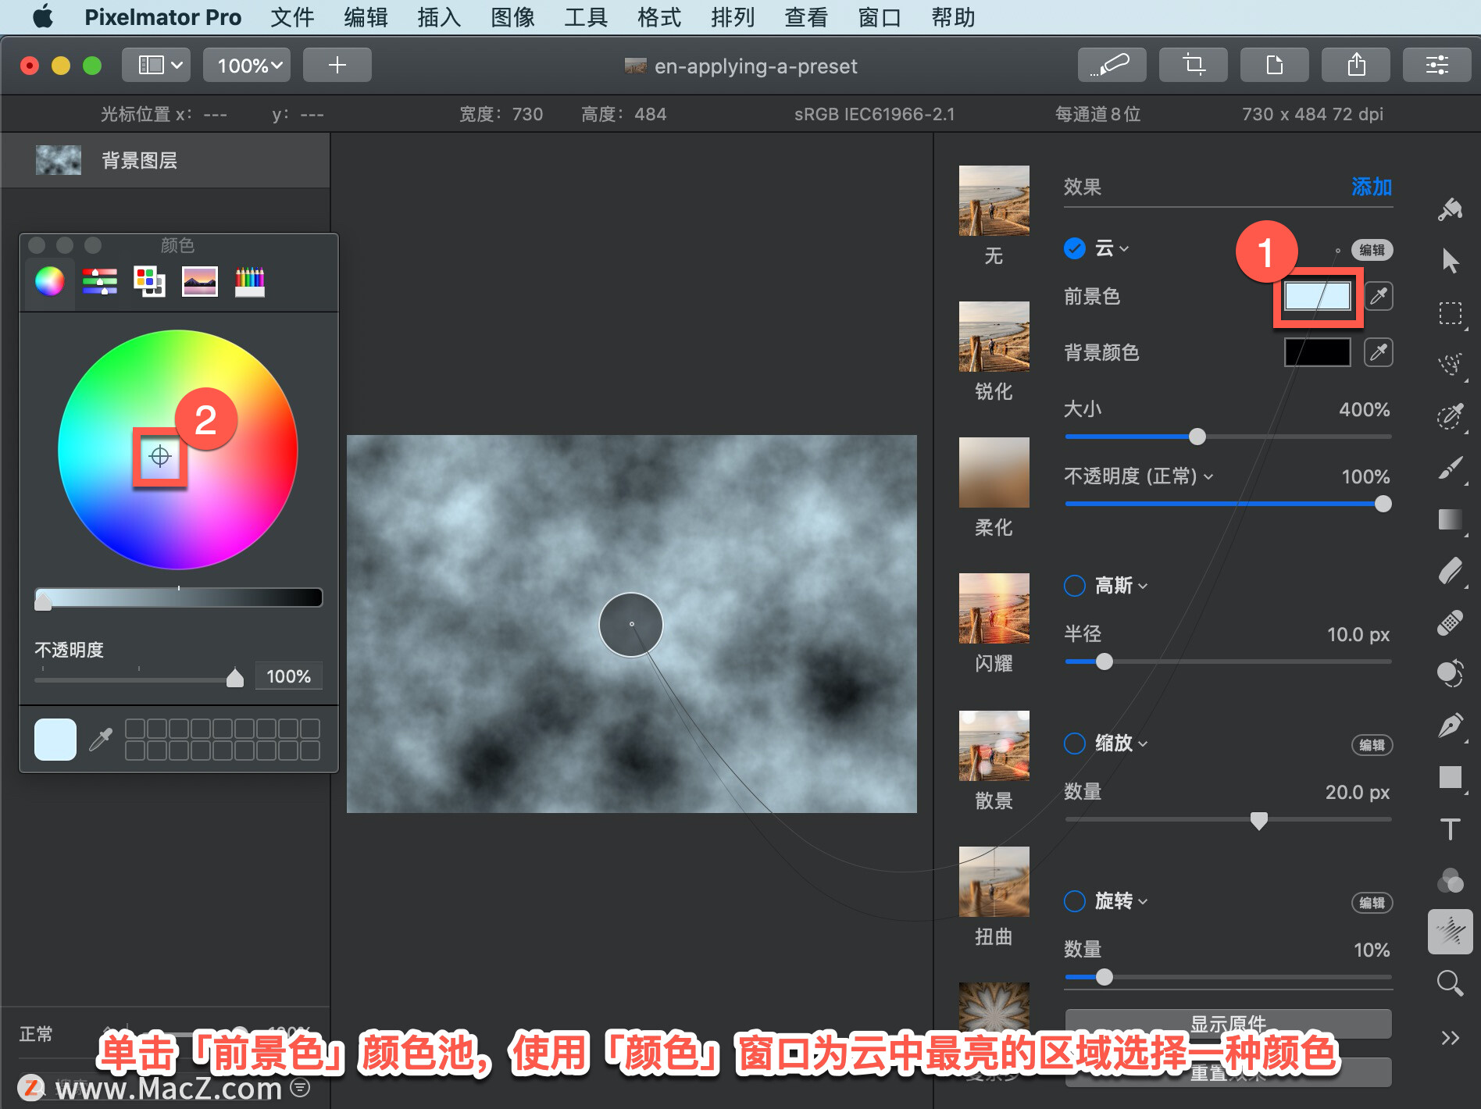Viewport: 1481px width, 1109px height.
Task: Open the 插入 menu
Action: (439, 17)
